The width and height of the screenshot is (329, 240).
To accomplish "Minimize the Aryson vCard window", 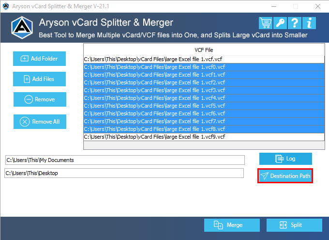I will [274, 6].
